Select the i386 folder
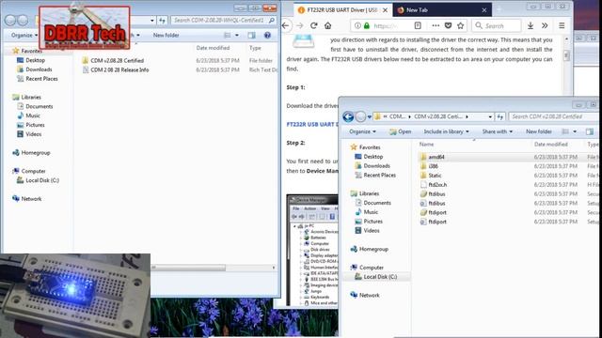602x338 pixels. tap(433, 166)
